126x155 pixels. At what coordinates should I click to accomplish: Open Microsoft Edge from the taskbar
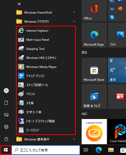tap(99, 150)
